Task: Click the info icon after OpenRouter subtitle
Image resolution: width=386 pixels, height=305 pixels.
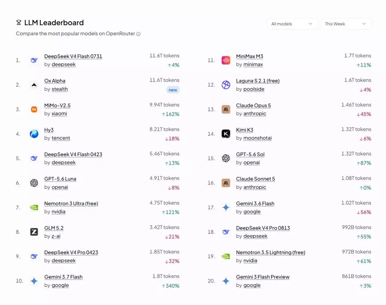Action: pos(138,34)
